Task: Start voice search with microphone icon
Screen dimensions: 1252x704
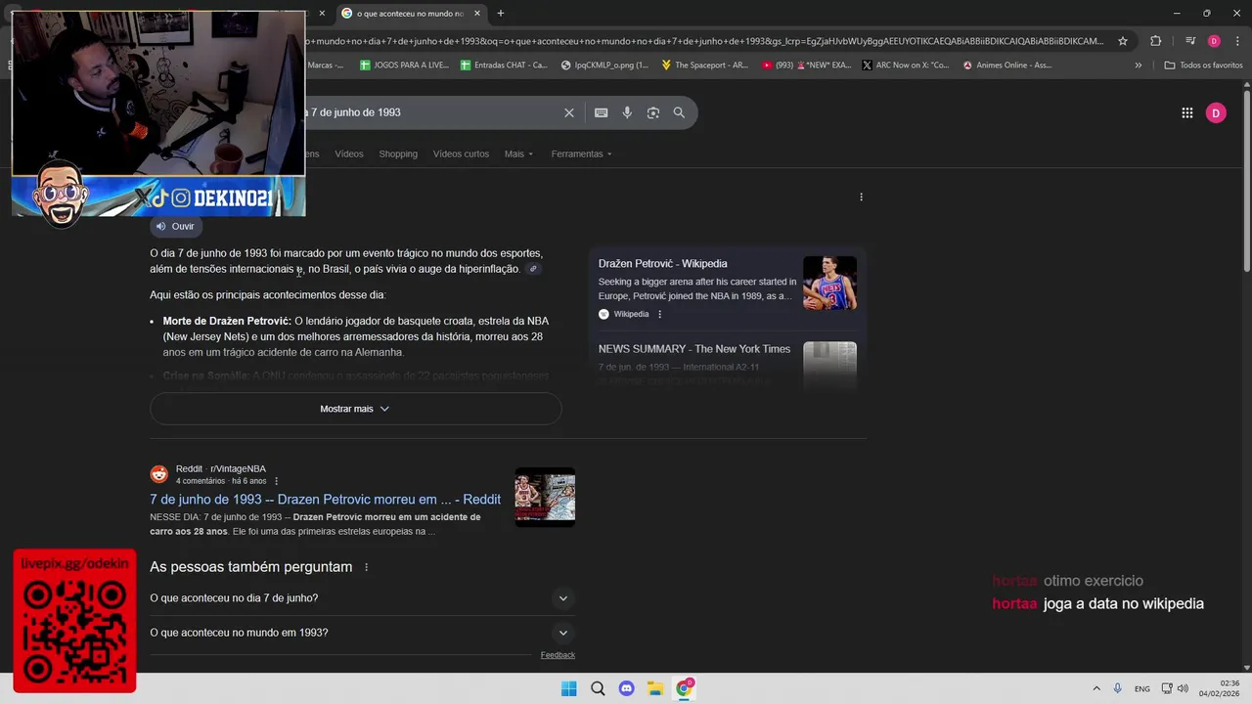Action: pyautogui.click(x=627, y=112)
